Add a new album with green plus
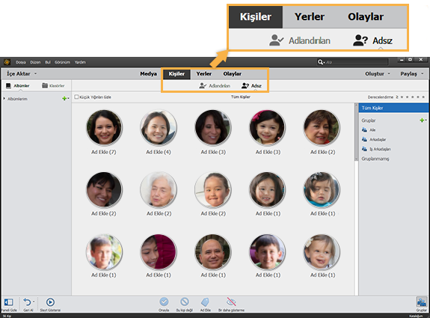 [64, 99]
